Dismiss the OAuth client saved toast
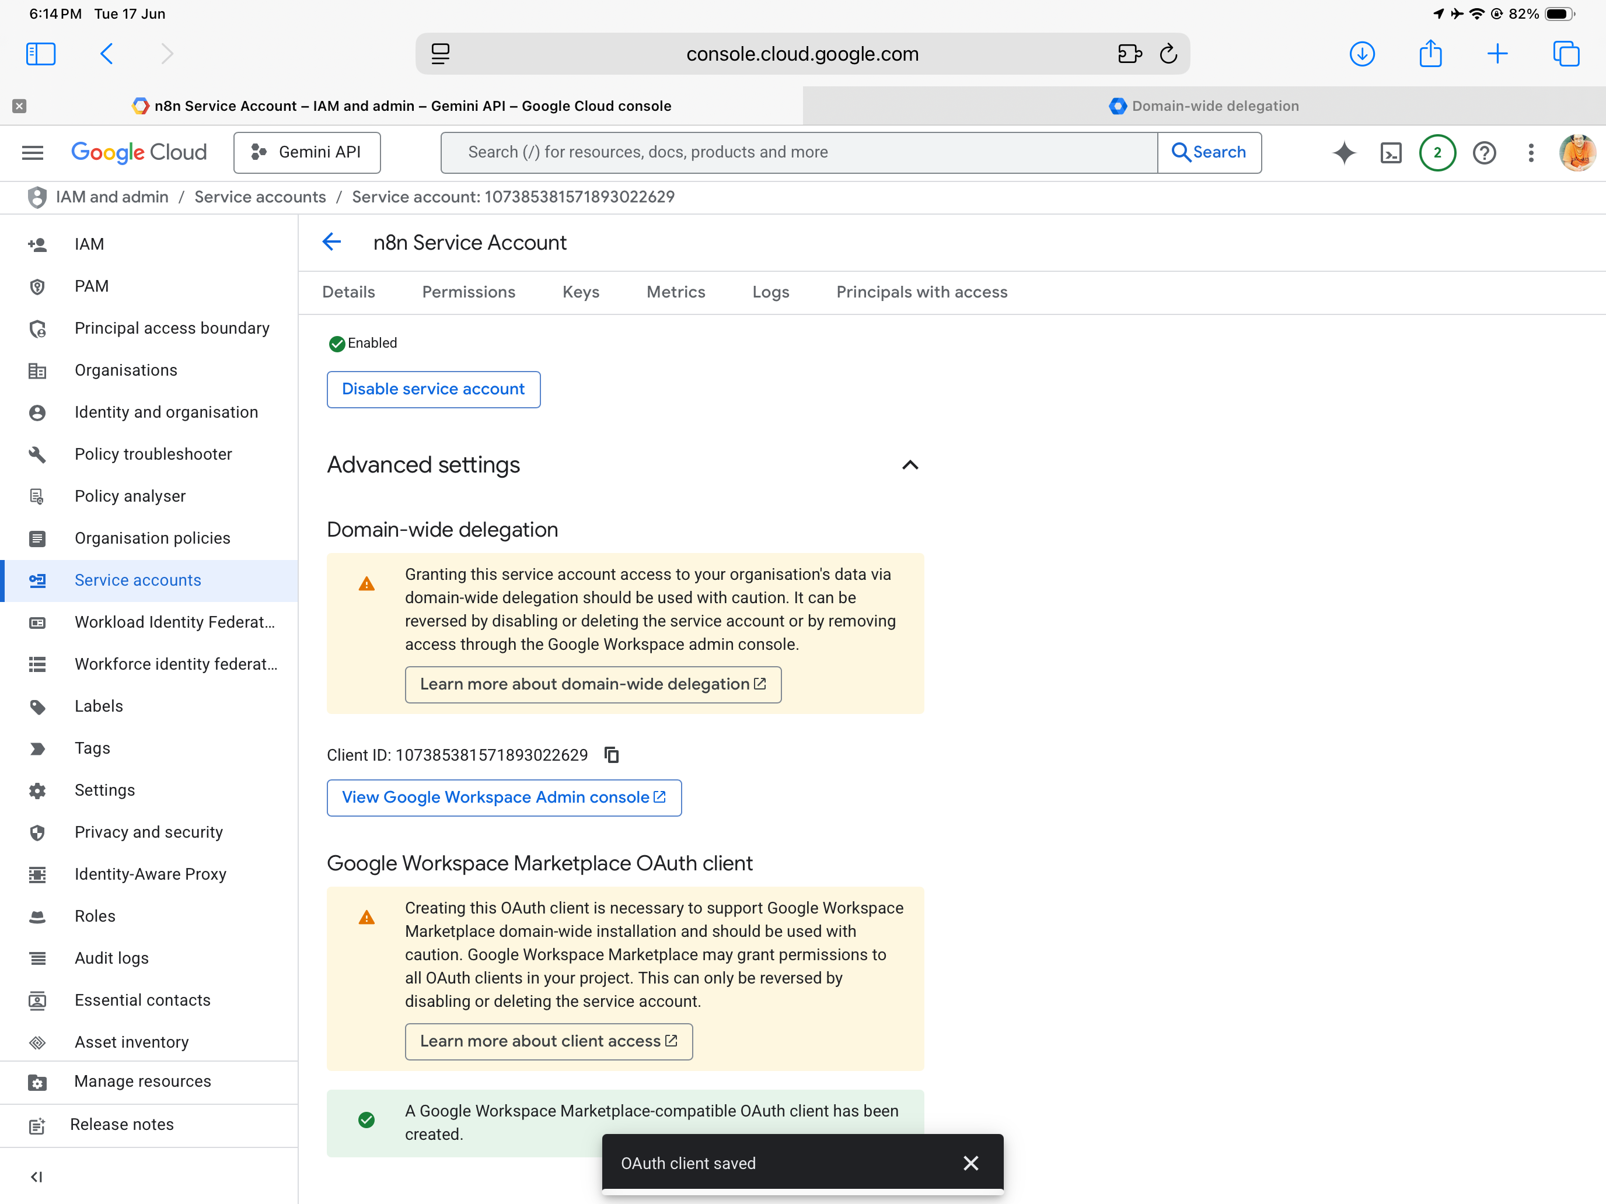This screenshot has height=1204, width=1606. click(x=970, y=1163)
